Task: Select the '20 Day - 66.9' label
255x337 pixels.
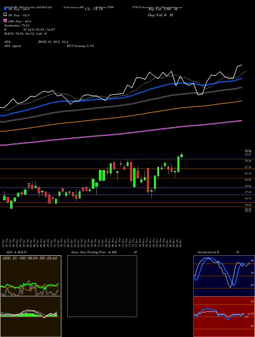Action: click(x=19, y=9)
